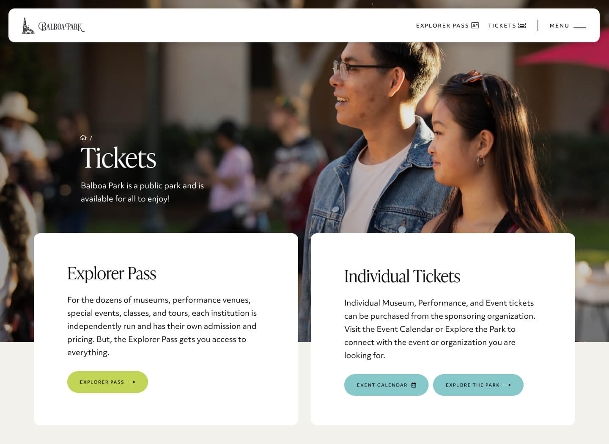Expand the MENU label in the header
609x444 pixels.
tap(559, 25)
